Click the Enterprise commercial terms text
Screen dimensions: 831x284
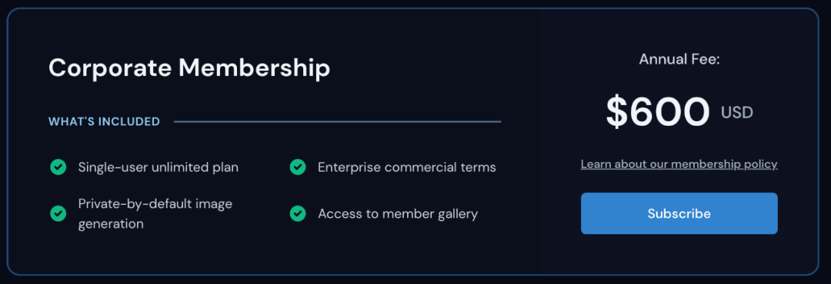406,167
